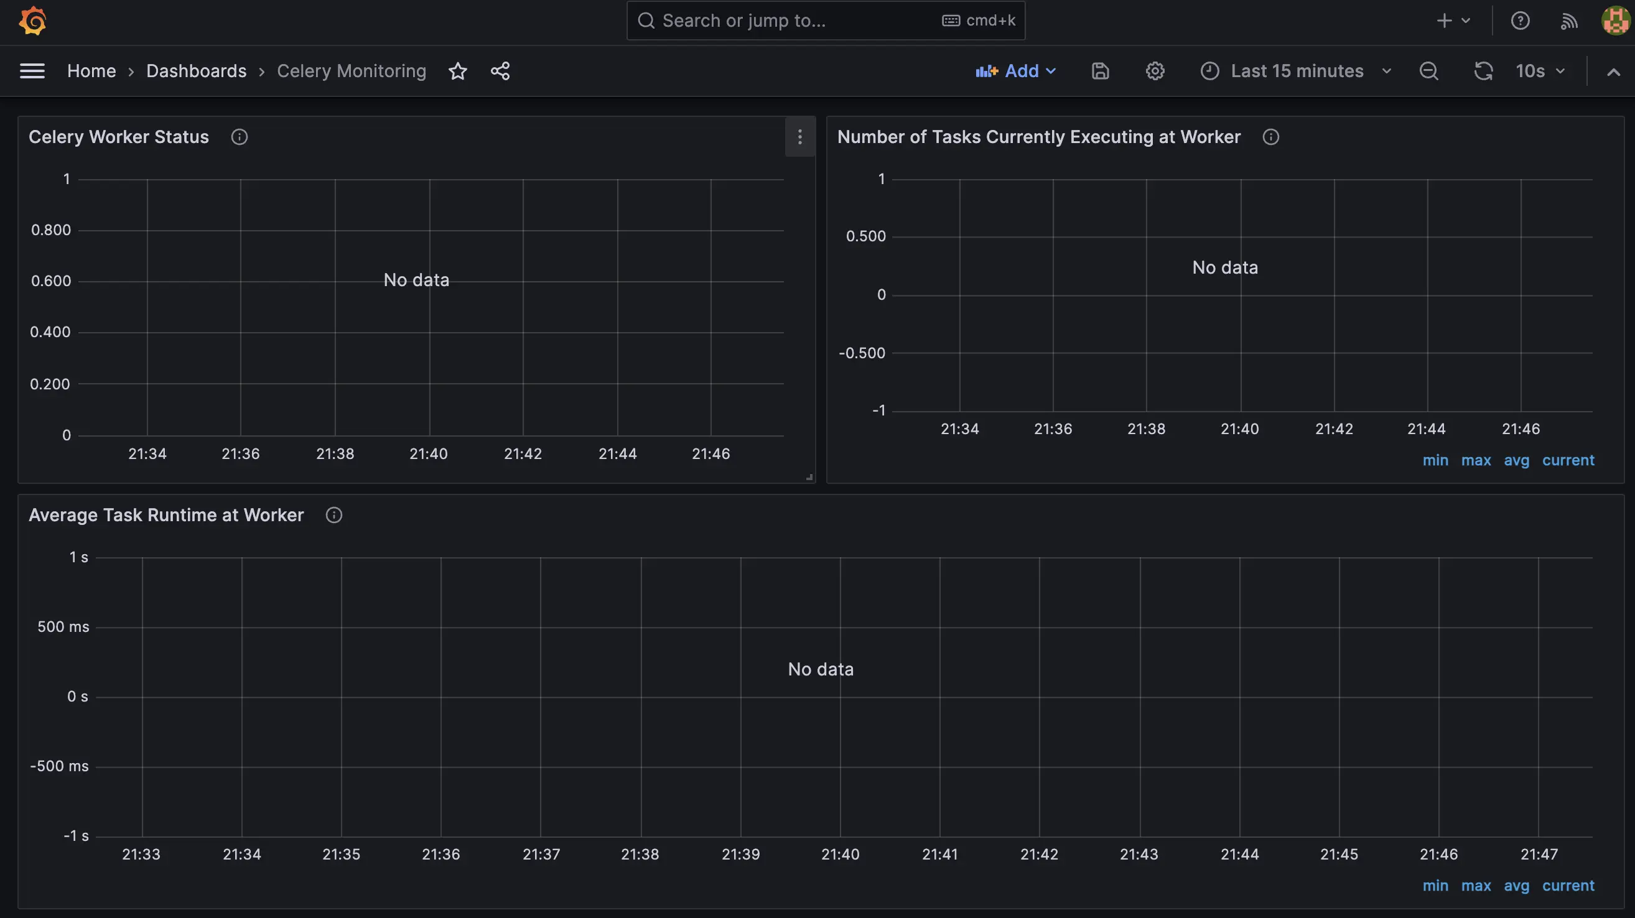Viewport: 1635px width, 918px height.
Task: Show info for Celery Worker Status panel
Action: coord(240,137)
